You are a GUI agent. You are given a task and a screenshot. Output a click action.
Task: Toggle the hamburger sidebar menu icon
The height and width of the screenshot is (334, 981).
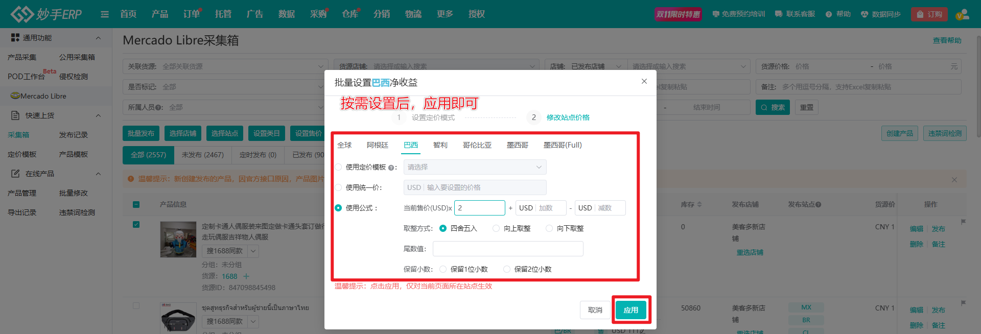(x=105, y=14)
